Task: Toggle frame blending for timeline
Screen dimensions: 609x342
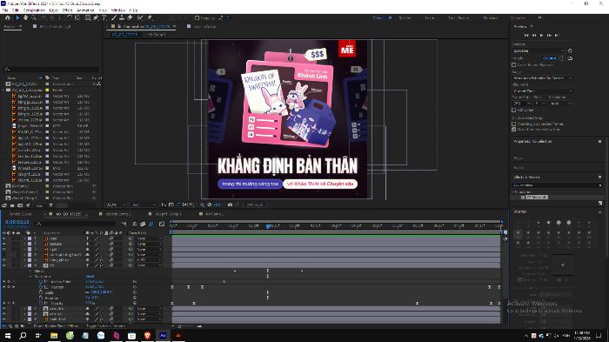Action: (143, 224)
